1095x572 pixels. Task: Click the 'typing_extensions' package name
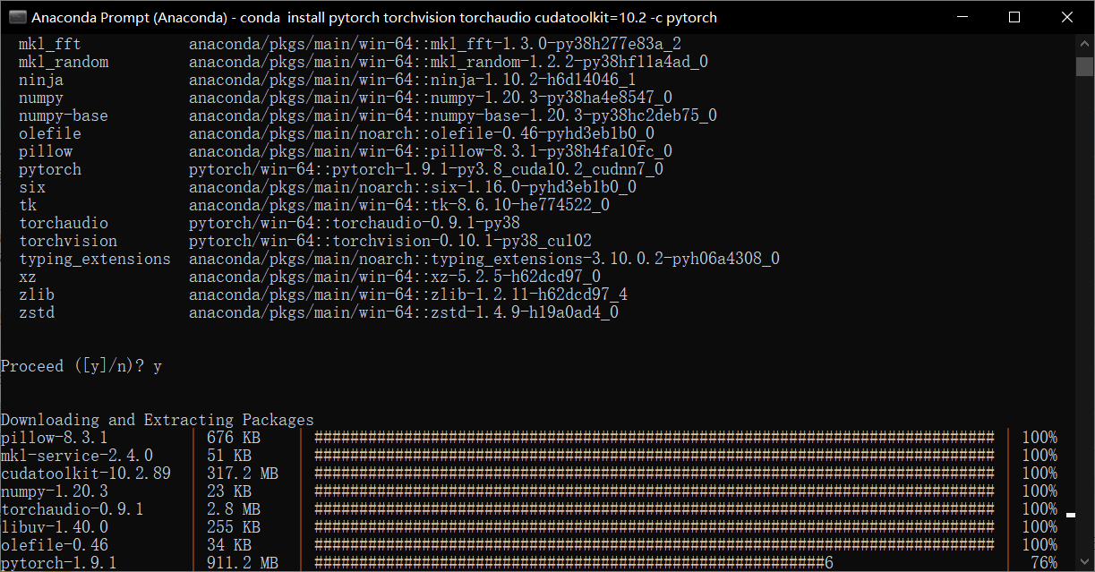pyautogui.click(x=95, y=259)
